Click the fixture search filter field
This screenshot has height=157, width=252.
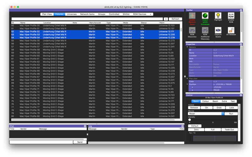coord(87,19)
